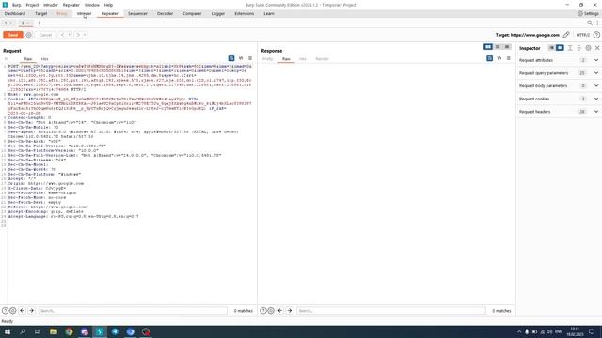Toggle Request message actions blue icon

coord(231,58)
